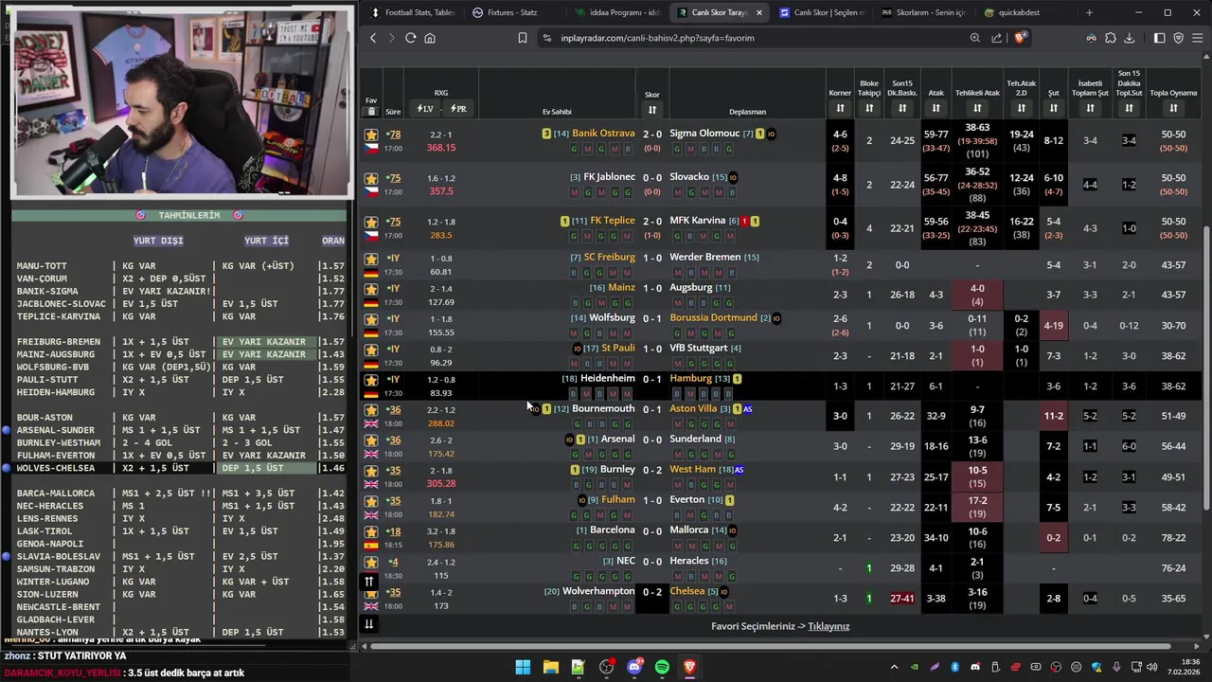Bookmark this page
This screenshot has height=682, width=1212.
click(x=522, y=38)
